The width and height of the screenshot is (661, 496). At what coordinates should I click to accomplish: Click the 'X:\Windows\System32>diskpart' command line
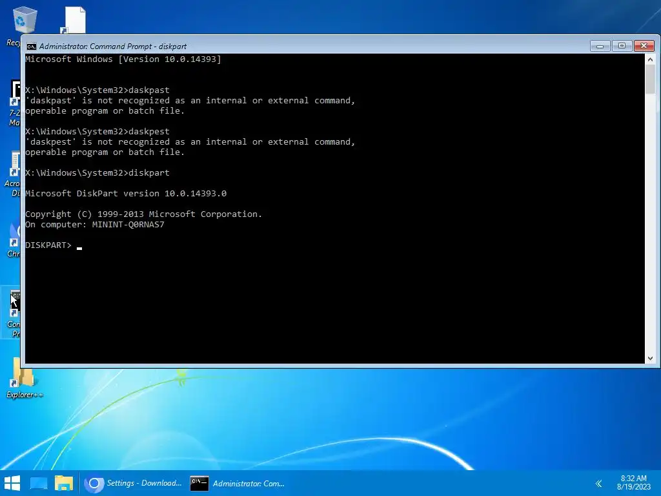click(97, 173)
